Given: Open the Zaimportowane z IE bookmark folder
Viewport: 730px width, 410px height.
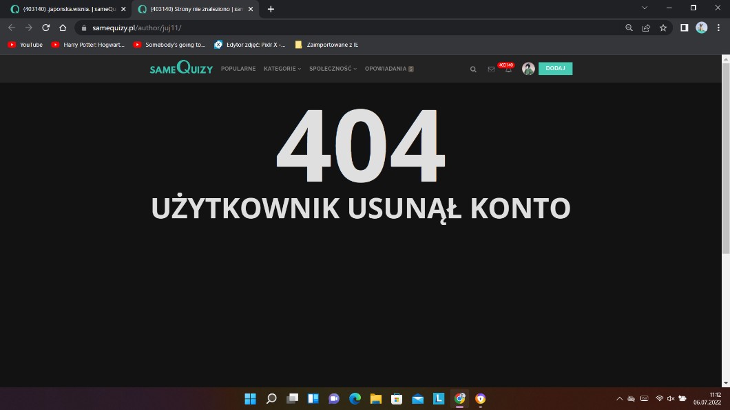Looking at the screenshot, I should [x=326, y=45].
